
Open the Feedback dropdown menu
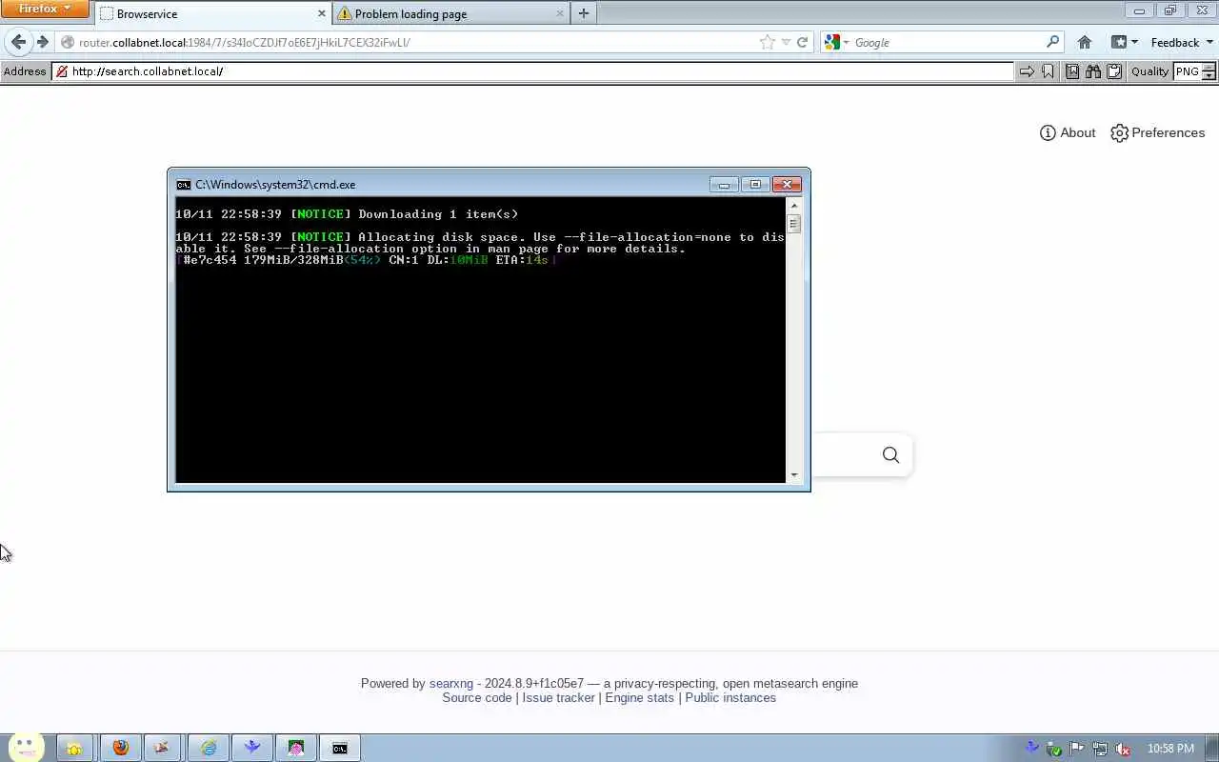click(1182, 42)
